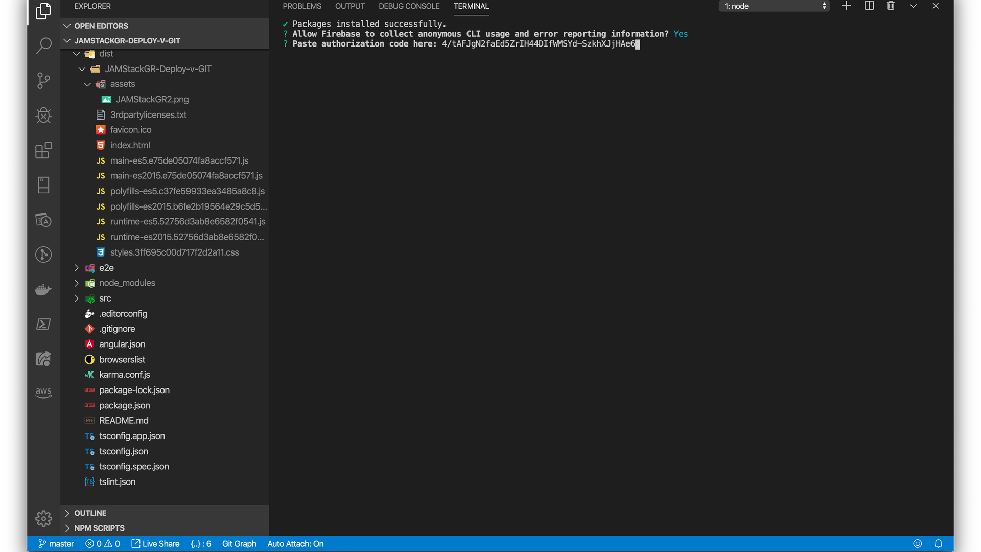Collapse the assets folder

point(122,84)
